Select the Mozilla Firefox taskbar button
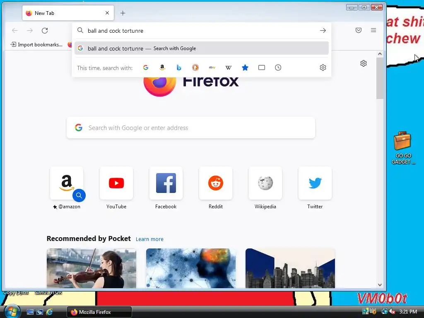Screen dimensions: 424x318 pos(99,312)
